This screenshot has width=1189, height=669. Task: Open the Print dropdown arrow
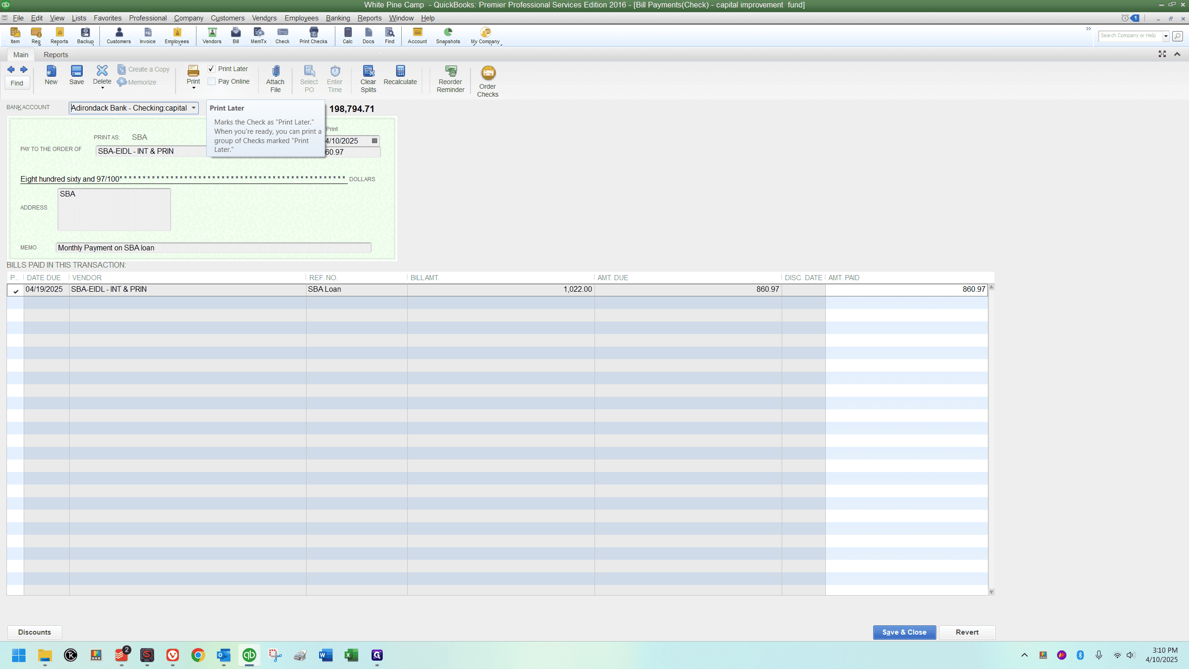(x=194, y=88)
